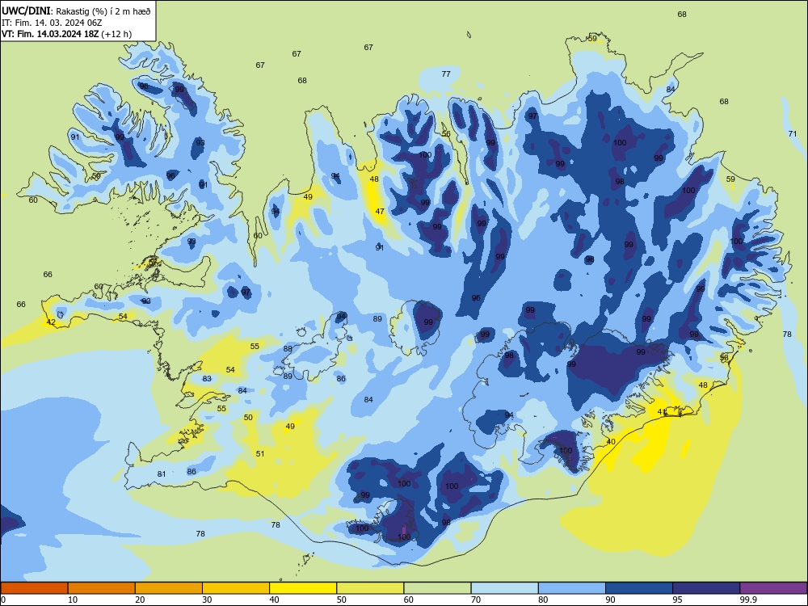Click the humidity value '77' off the north coast
Screen dimensions: 808x606
click(446, 74)
